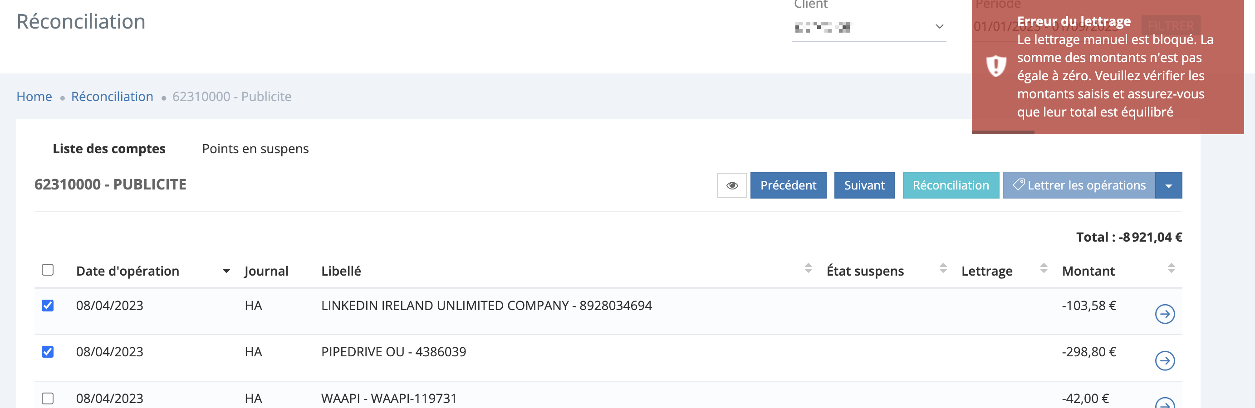Image resolution: width=1255 pixels, height=408 pixels.
Task: Click the 62310000 - PUBLICITE heading
Action: 110,185
